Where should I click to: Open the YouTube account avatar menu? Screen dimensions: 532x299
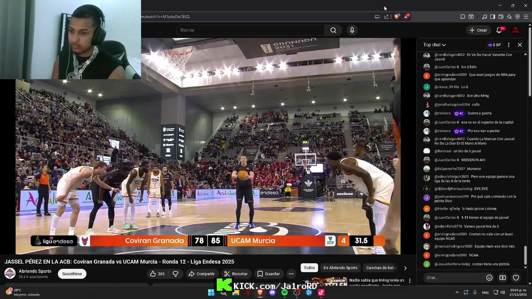pyautogui.click(x=515, y=30)
